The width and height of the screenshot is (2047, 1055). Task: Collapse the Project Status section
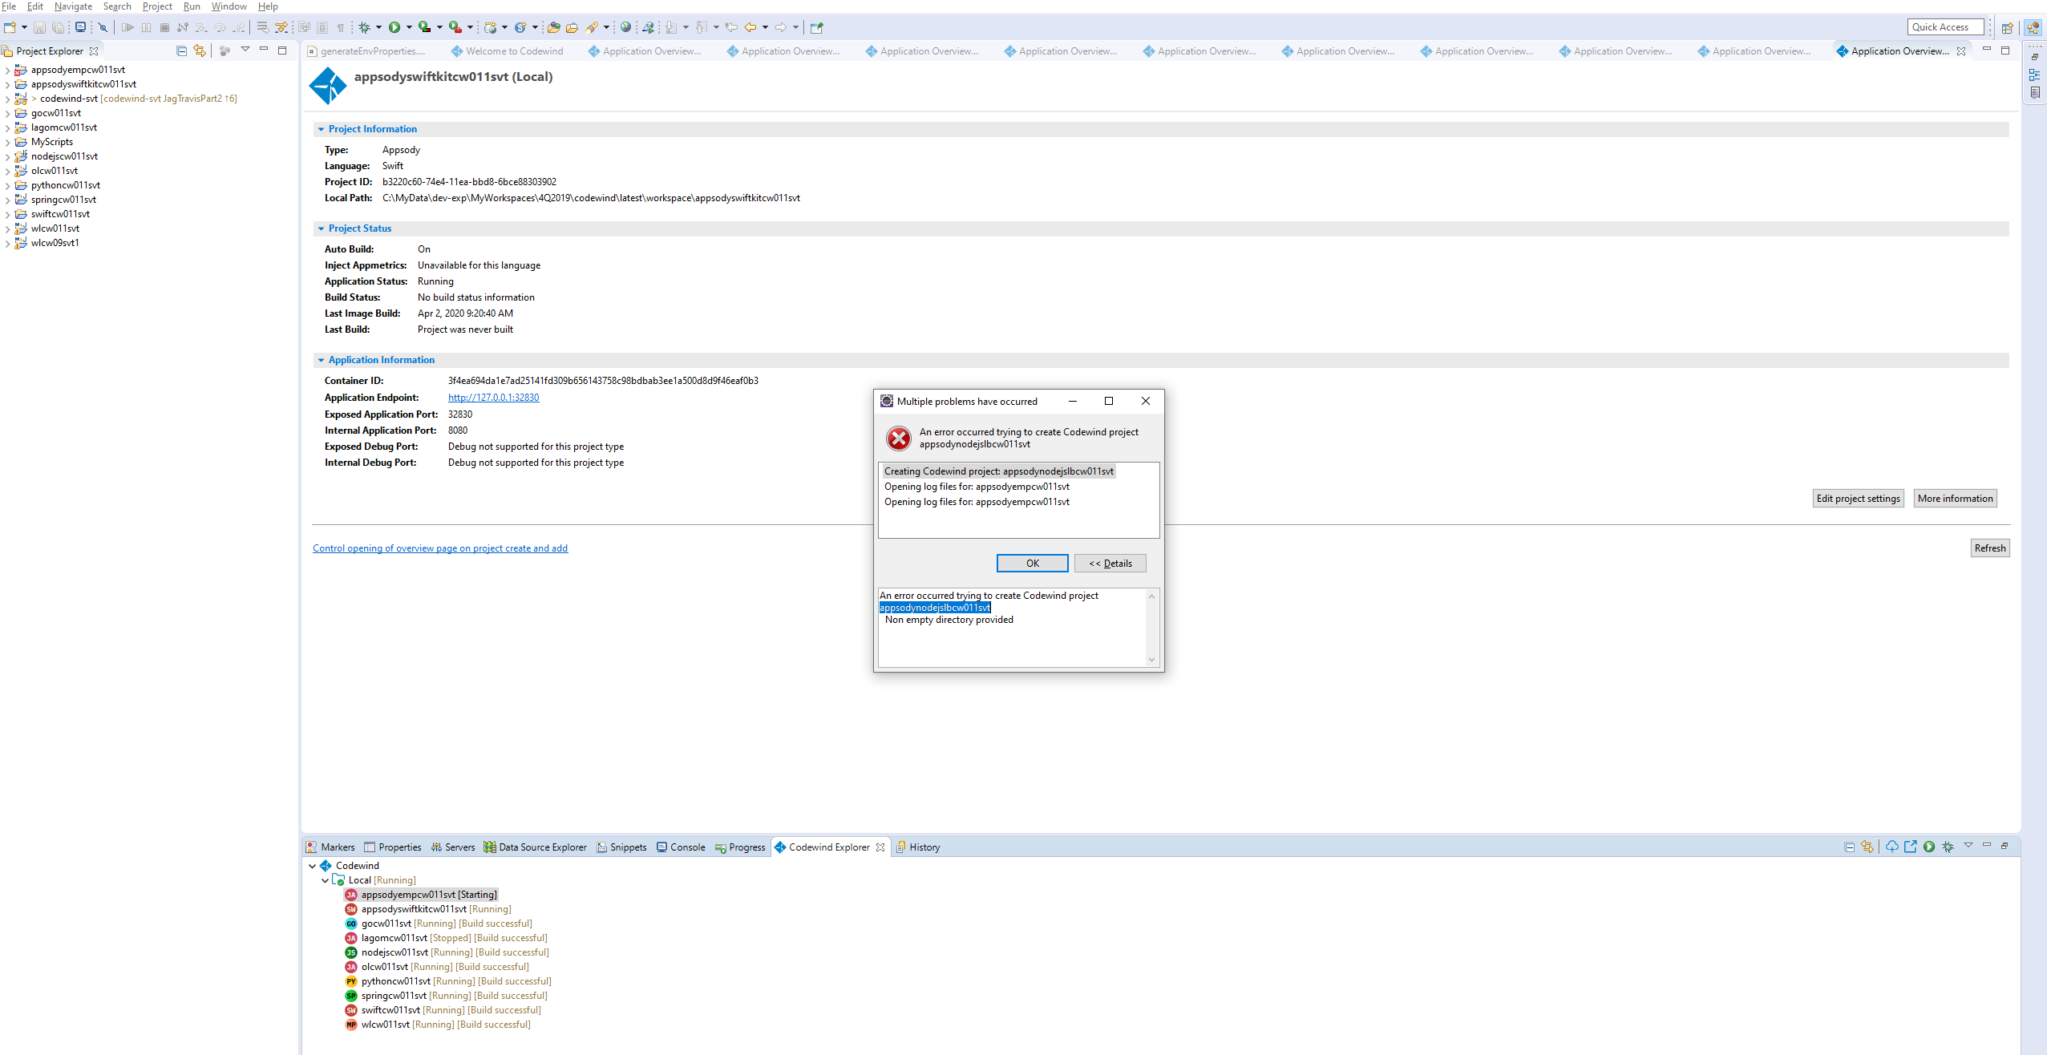pyautogui.click(x=321, y=228)
